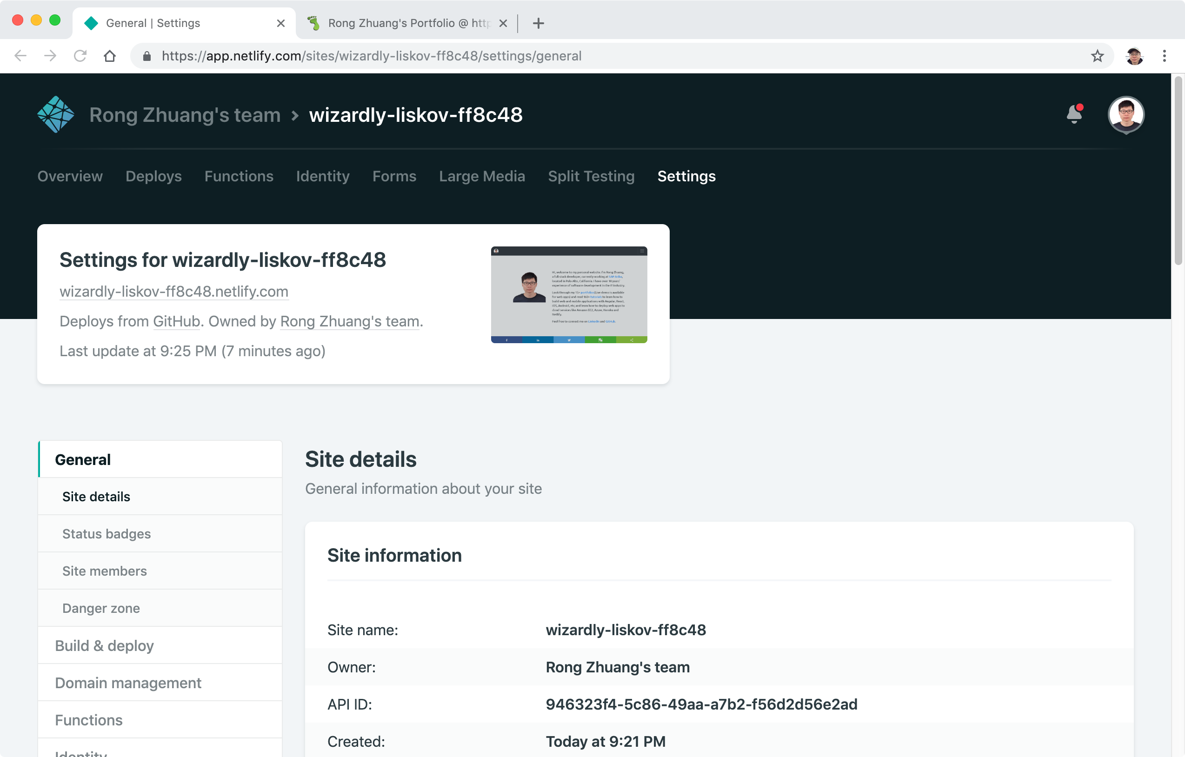The width and height of the screenshot is (1185, 757).
Task: Open Identity in top navigation
Action: click(x=323, y=176)
